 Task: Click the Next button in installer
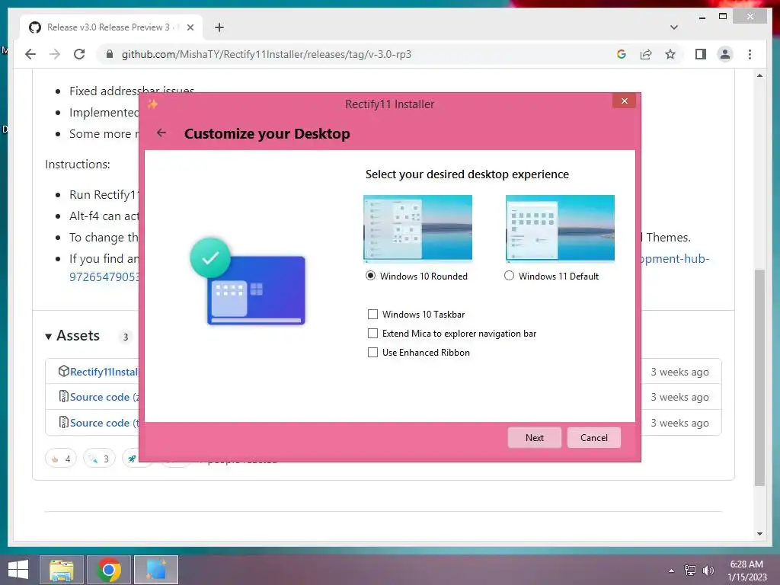pyautogui.click(x=534, y=438)
